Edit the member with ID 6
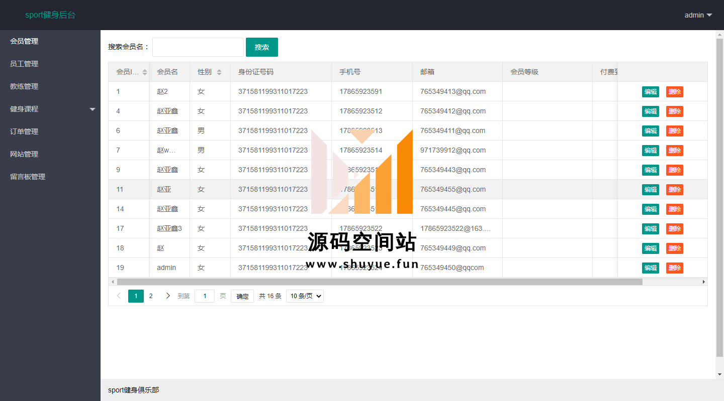Viewport: 724px width, 401px height. pyautogui.click(x=651, y=131)
